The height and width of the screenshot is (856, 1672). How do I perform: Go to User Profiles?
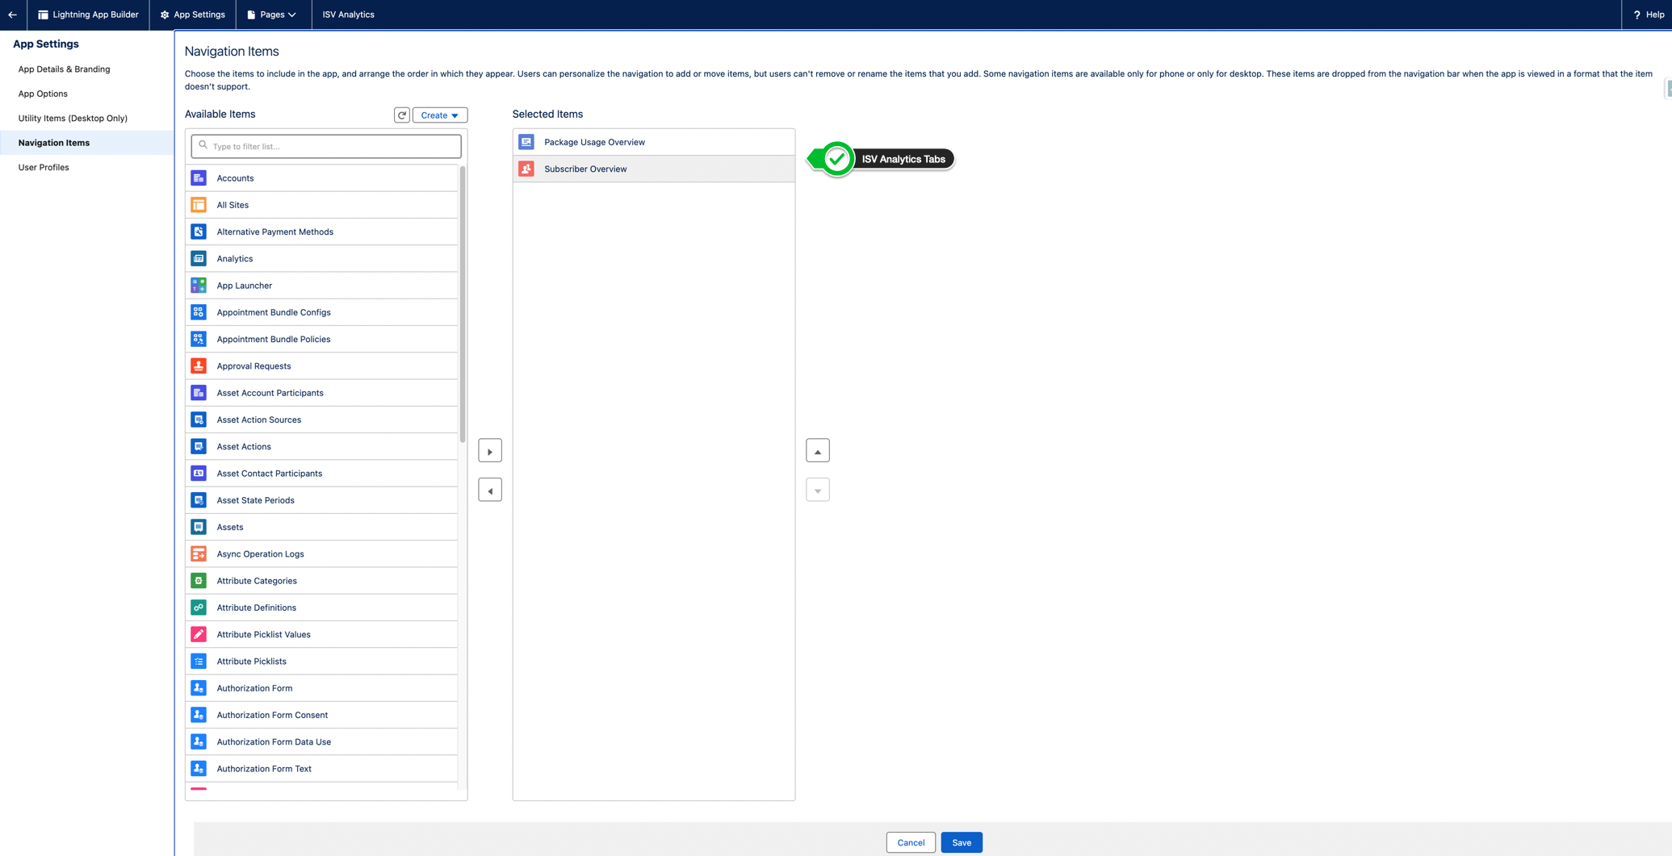pyautogui.click(x=44, y=168)
